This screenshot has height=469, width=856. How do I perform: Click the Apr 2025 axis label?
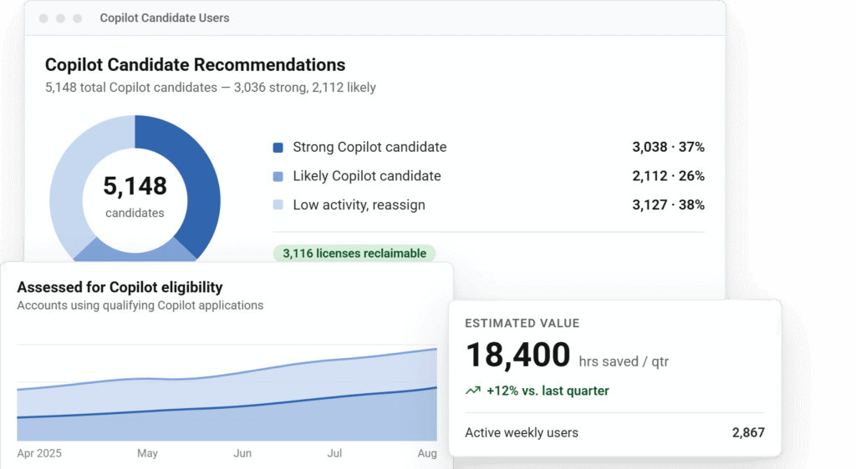39,453
